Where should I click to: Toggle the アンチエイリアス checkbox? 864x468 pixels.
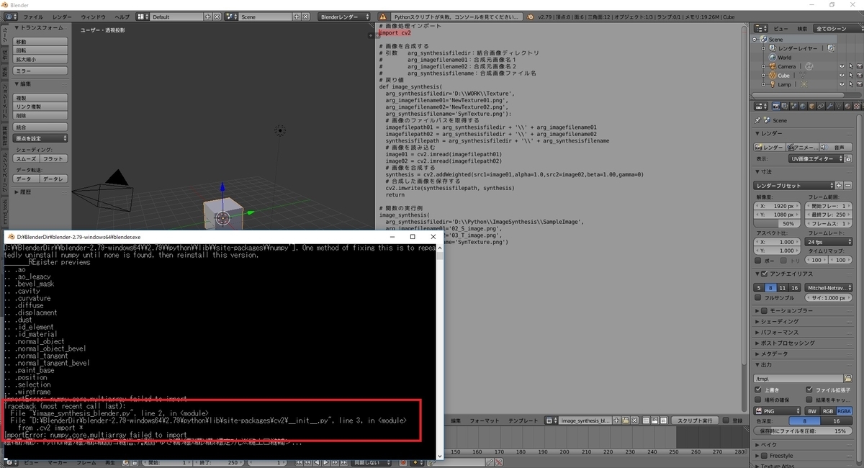tap(765, 274)
